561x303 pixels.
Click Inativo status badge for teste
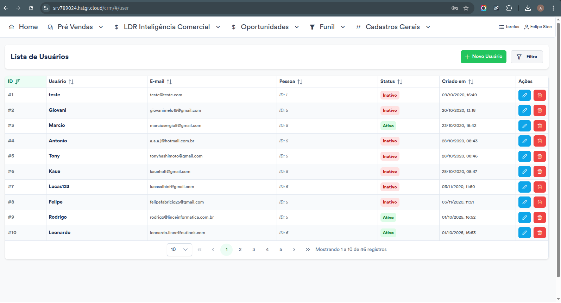(x=390, y=95)
